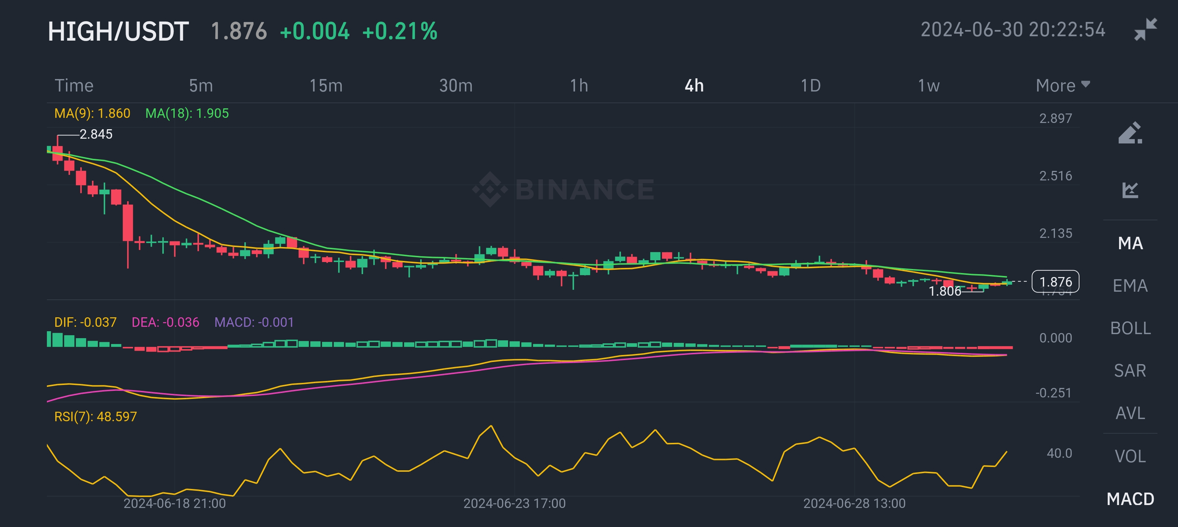Toggle the MACD sub-chart indicator
1178x527 pixels.
(1130, 499)
